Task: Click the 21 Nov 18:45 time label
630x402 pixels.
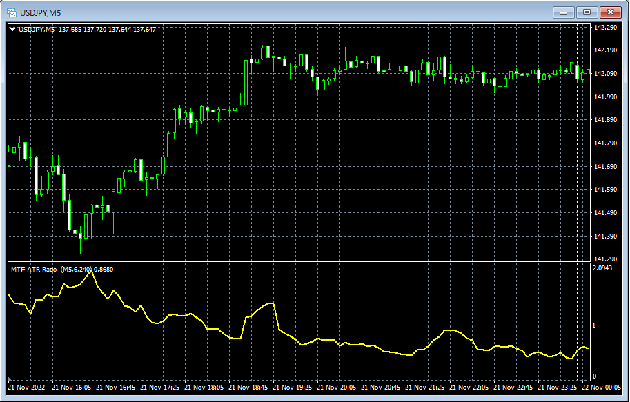Action: (248, 388)
